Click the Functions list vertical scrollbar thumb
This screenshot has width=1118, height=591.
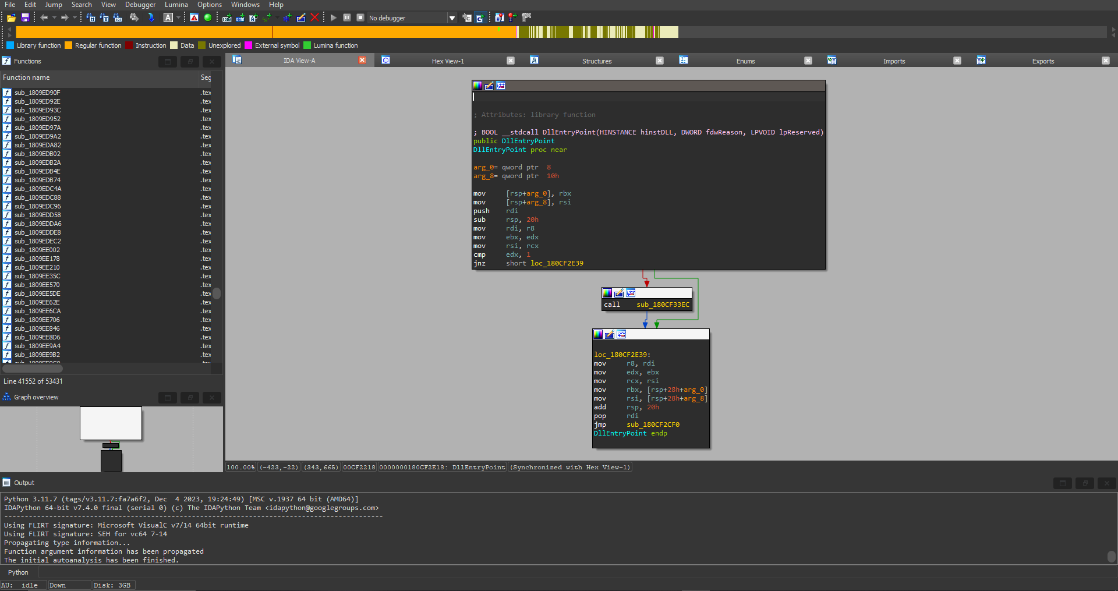[x=217, y=293]
